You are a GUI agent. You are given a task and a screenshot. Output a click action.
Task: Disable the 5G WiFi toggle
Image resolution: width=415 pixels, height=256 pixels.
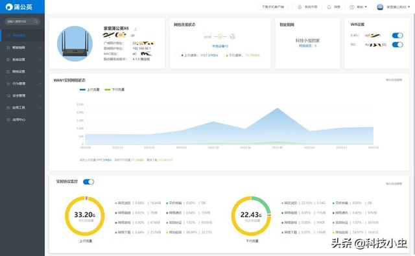397,45
